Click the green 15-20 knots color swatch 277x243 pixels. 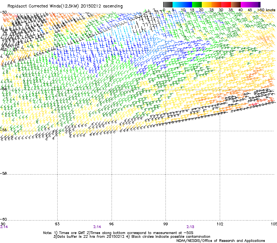click(x=197, y=4)
